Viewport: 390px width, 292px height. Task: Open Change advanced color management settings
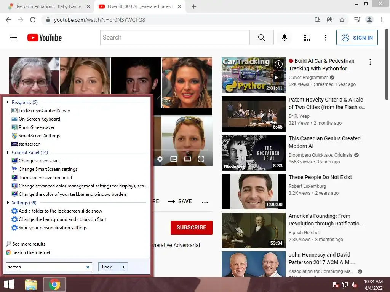pyautogui.click(x=83, y=186)
